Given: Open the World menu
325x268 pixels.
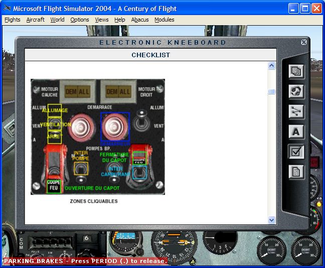Looking at the screenshot, I should tap(57, 20).
